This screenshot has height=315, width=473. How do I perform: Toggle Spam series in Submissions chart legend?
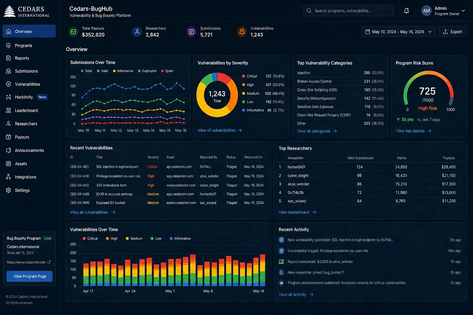(167, 71)
